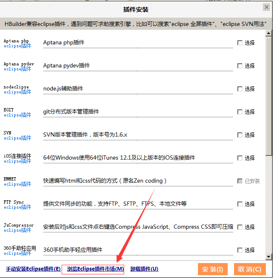273x279 pixels.
Task: Click the '快速编写html和css代码的方式' description
Action: pyautogui.click(x=105, y=181)
